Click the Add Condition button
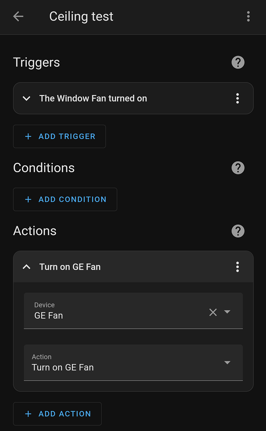Screen dimensions: 266x431 (65, 199)
